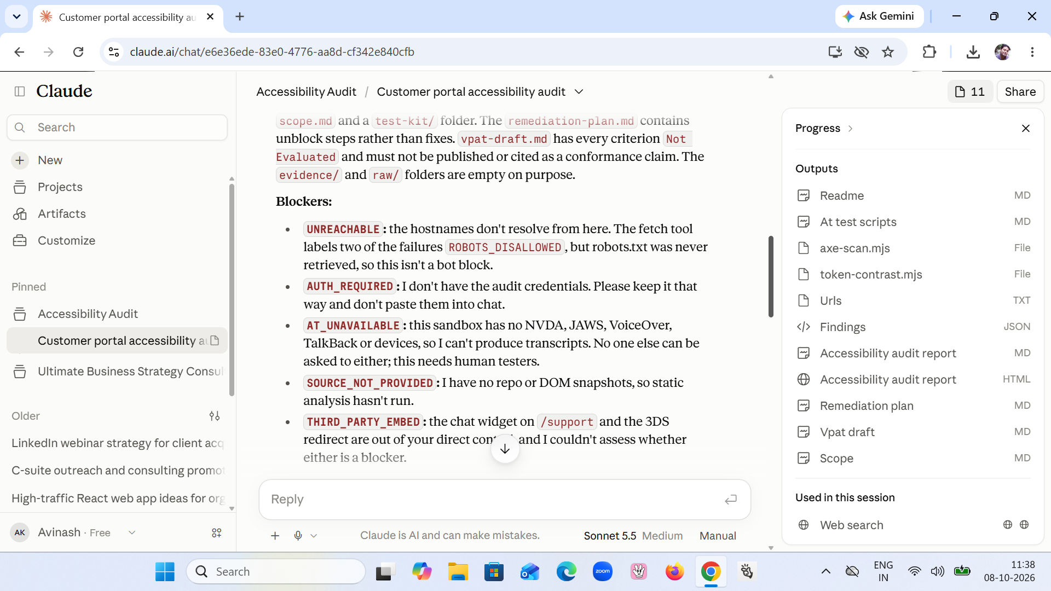
Task: Open the Readme MD output
Action: point(913,196)
